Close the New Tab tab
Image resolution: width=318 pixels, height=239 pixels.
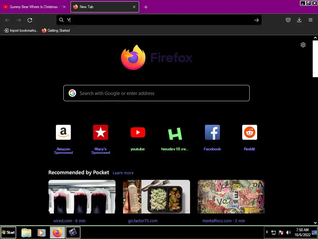click(134, 7)
